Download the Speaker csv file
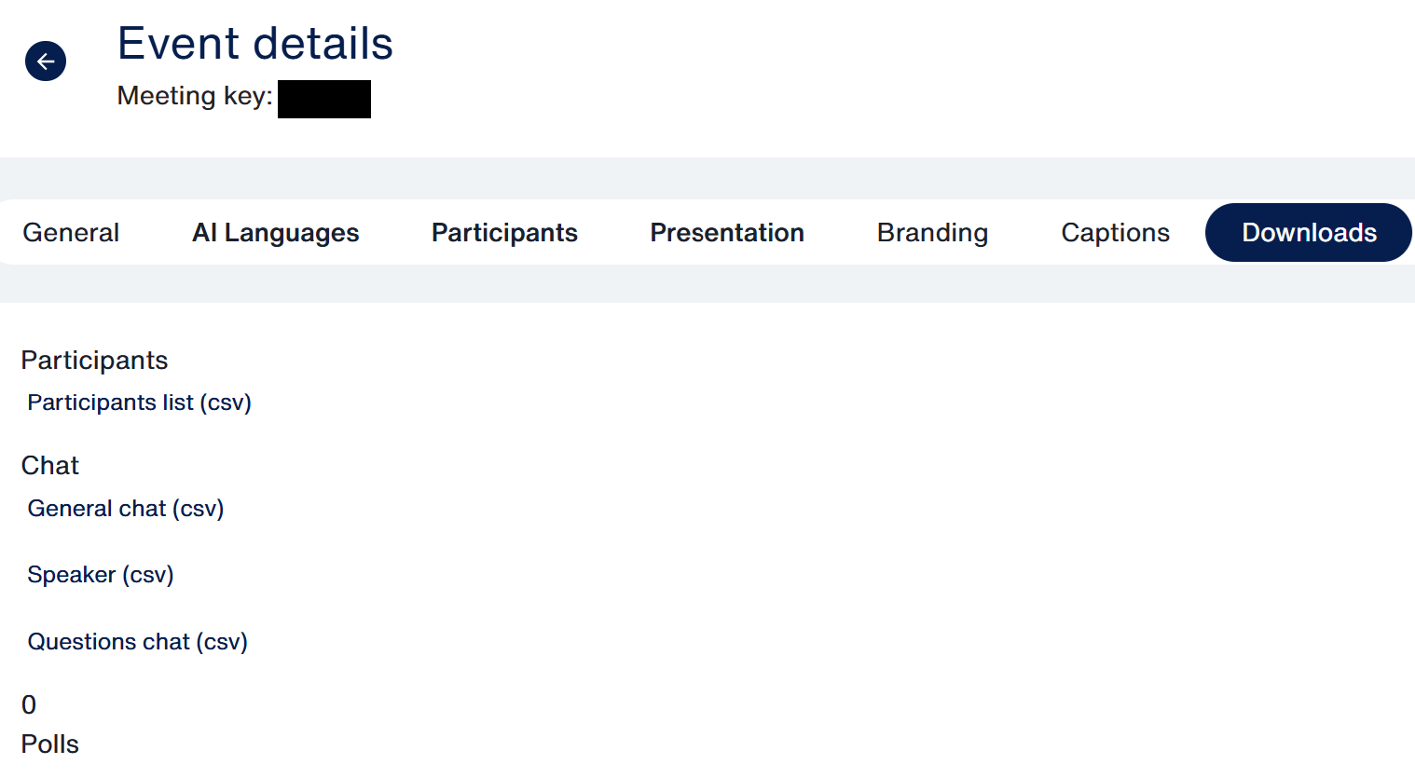Screen dimensions: 1415x778 coord(101,575)
